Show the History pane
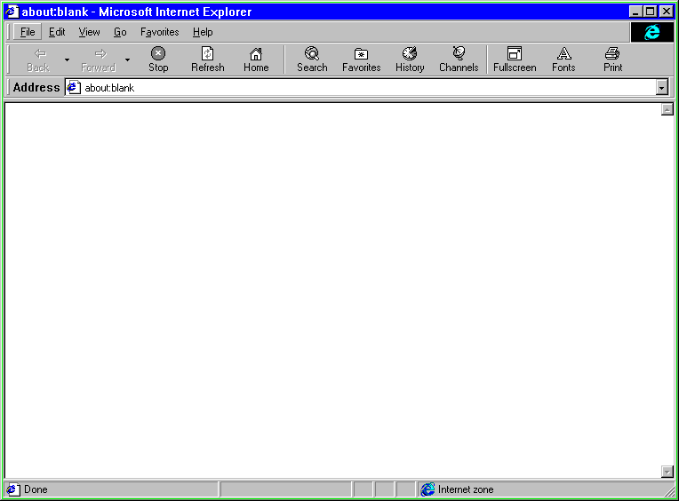This screenshot has width=679, height=501. 410,60
